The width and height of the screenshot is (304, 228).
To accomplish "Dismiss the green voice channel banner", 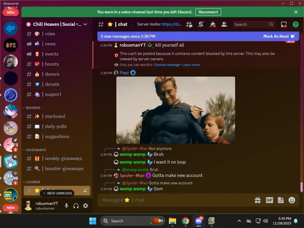I will 296,12.
